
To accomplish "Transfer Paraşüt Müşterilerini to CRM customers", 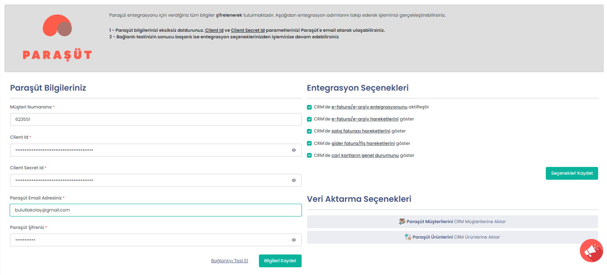I will (x=452, y=222).
